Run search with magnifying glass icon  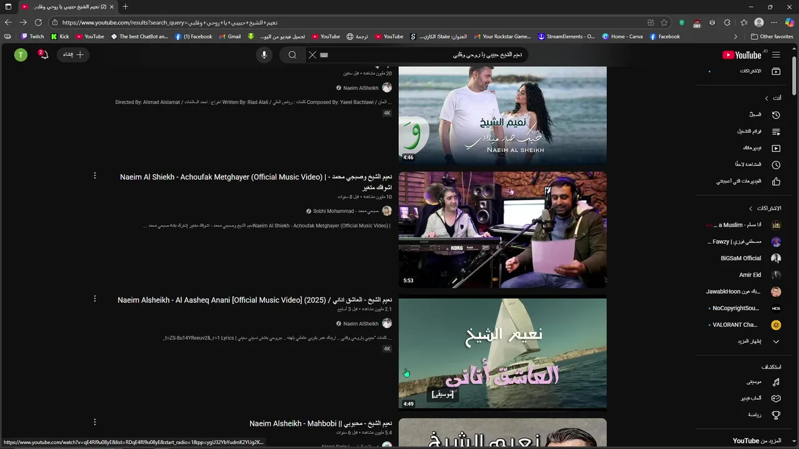(292, 55)
